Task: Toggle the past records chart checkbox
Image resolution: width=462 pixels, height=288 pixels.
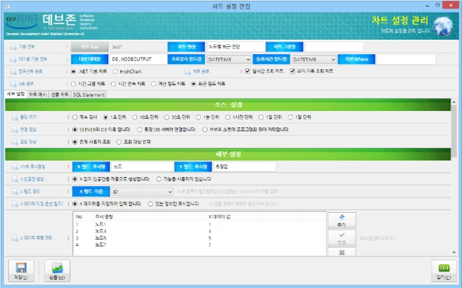Action: (292, 71)
